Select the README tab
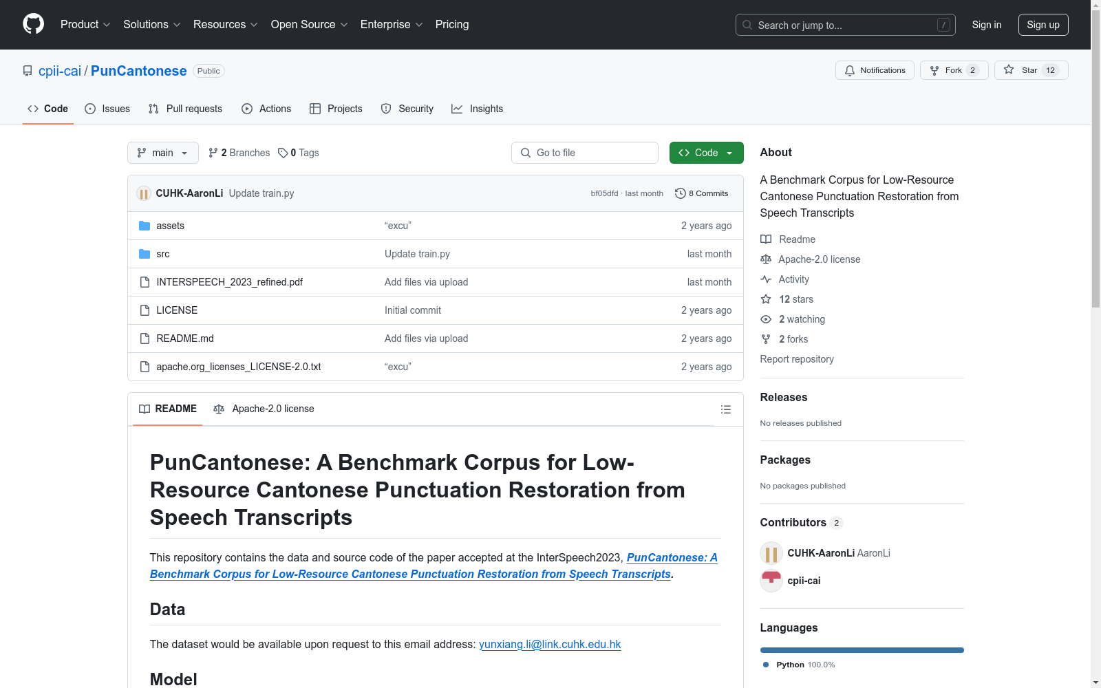 (x=168, y=409)
